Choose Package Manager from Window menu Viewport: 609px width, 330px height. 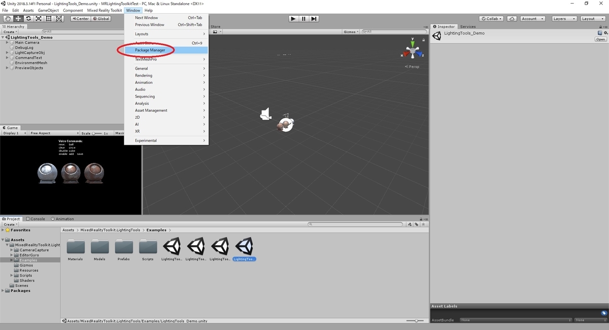[166, 50]
